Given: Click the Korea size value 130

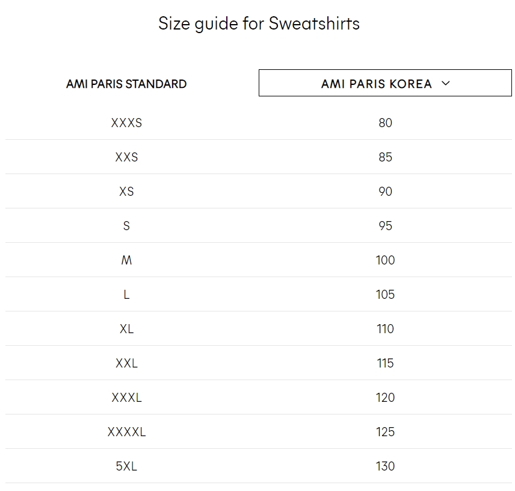Looking at the screenshot, I should (x=385, y=466).
